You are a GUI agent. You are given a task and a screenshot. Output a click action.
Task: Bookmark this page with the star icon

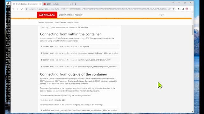[x=173, y=9]
